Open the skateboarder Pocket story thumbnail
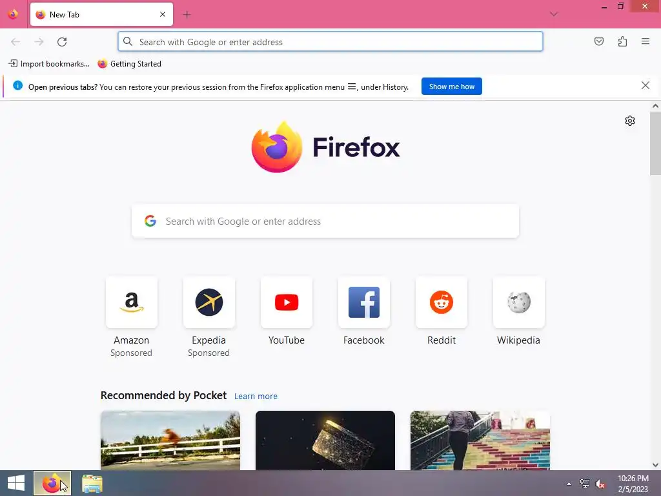The height and width of the screenshot is (496, 661). tap(170, 440)
